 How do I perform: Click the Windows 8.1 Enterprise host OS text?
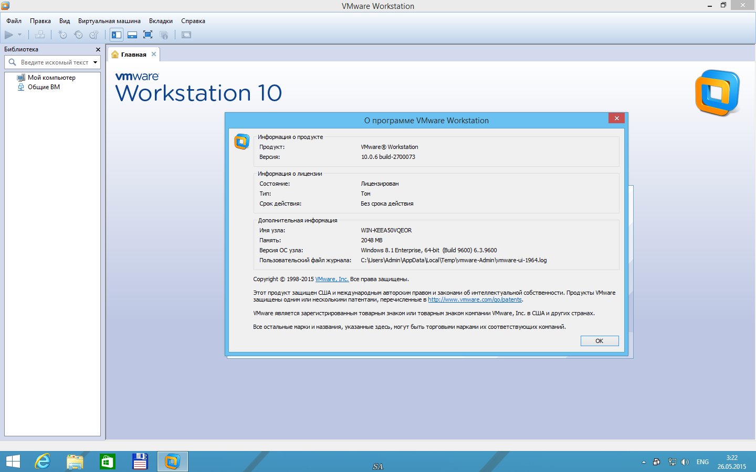pos(429,250)
